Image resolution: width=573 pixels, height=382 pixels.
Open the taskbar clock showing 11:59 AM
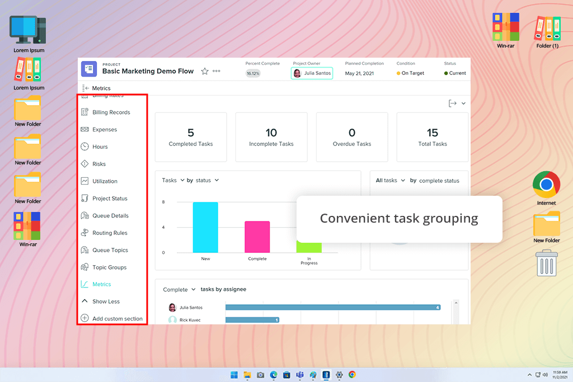(x=560, y=375)
